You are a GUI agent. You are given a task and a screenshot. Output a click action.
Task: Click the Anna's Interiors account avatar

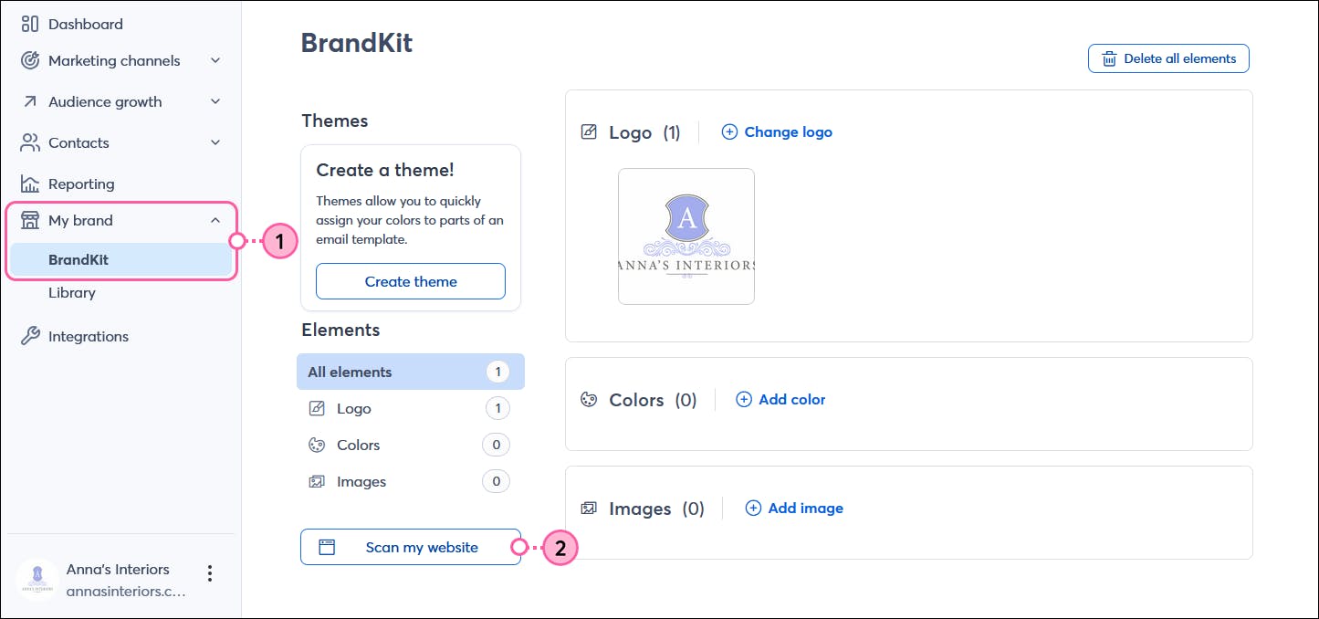pyautogui.click(x=38, y=580)
